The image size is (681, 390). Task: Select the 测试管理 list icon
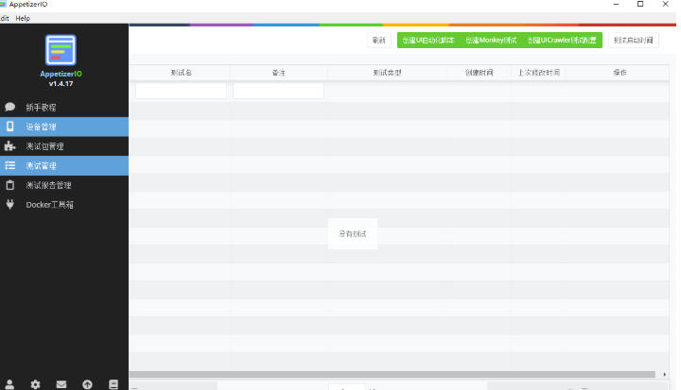(x=10, y=165)
